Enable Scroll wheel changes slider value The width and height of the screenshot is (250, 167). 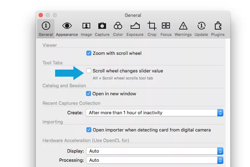point(89,71)
